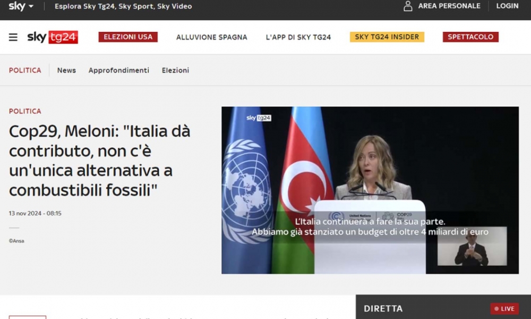The width and height of the screenshot is (531, 319).
Task: Click the Area Personale user icon
Action: (408, 6)
